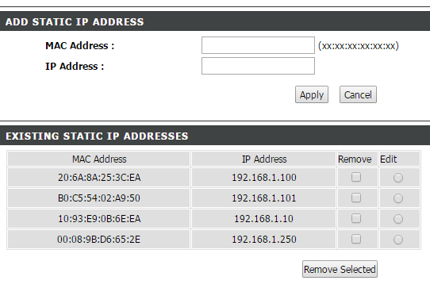Image resolution: width=430 pixels, height=288 pixels.
Task: Click MAC entry 00:08:9B:D6:65:2E
Action: [98, 240]
